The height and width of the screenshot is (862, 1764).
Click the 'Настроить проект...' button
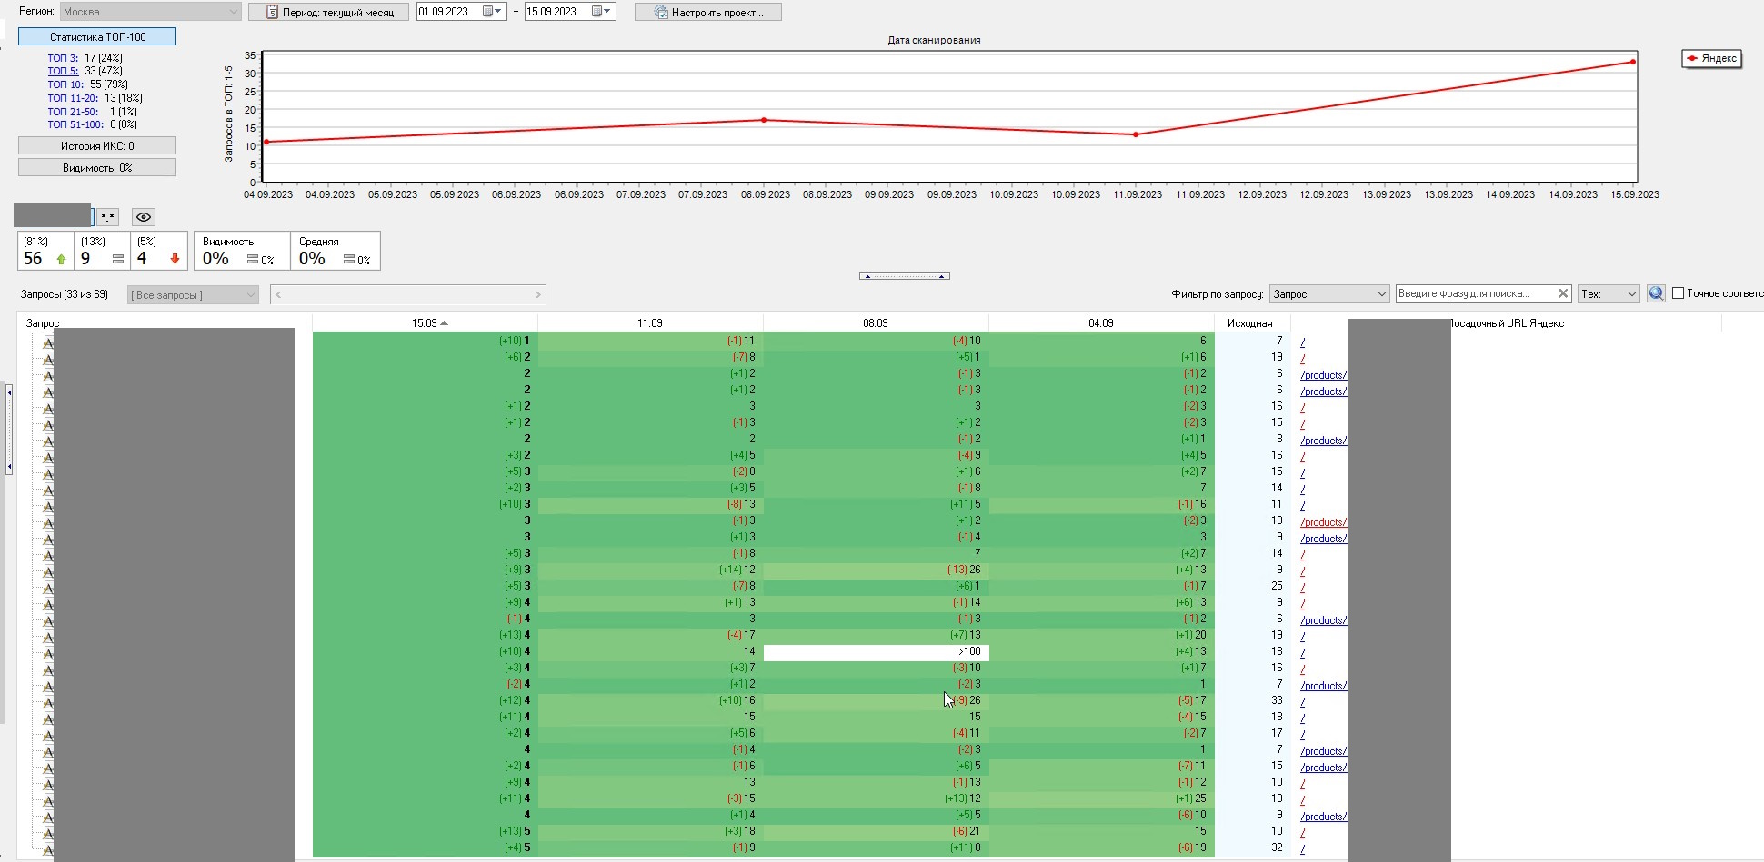tap(707, 12)
